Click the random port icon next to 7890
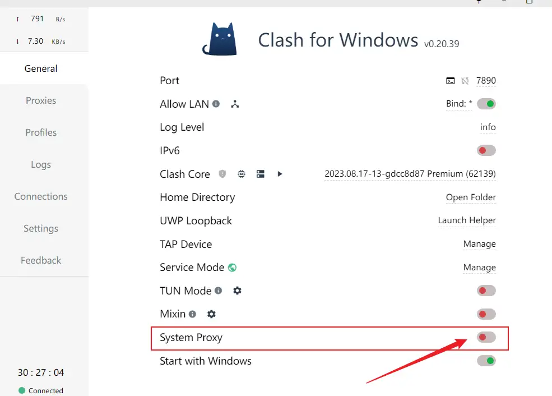 tap(465, 81)
